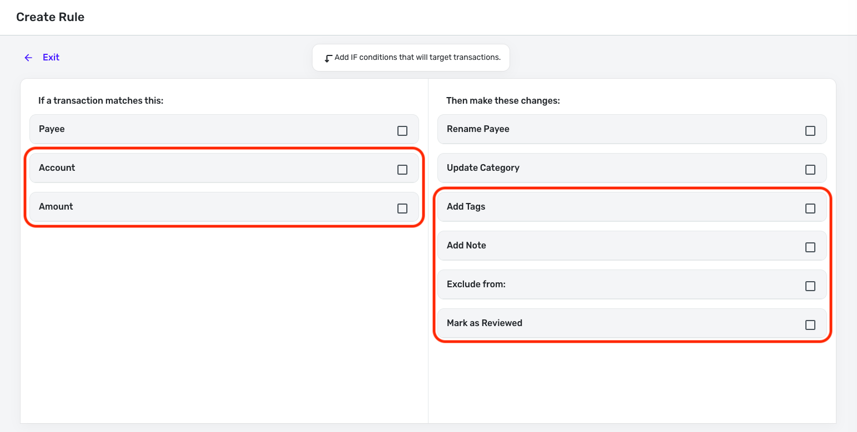
Task: Click the back arrow icon beside Exit
Action: (x=28, y=58)
